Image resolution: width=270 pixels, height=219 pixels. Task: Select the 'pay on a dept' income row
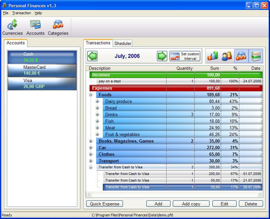tap(179, 81)
